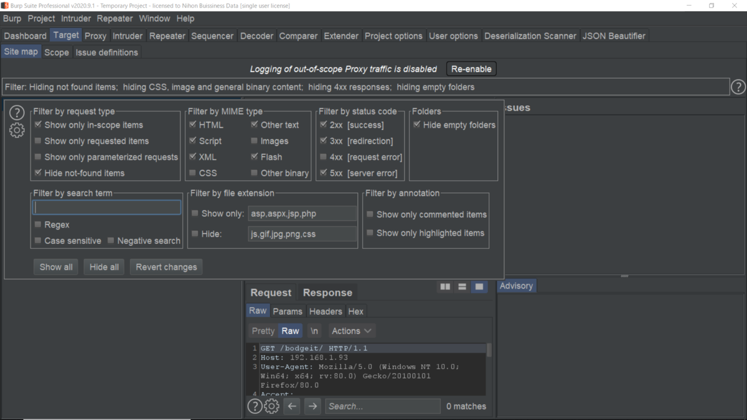Switch to the Deserialization Scanner tab
The image size is (747, 420).
(530, 35)
